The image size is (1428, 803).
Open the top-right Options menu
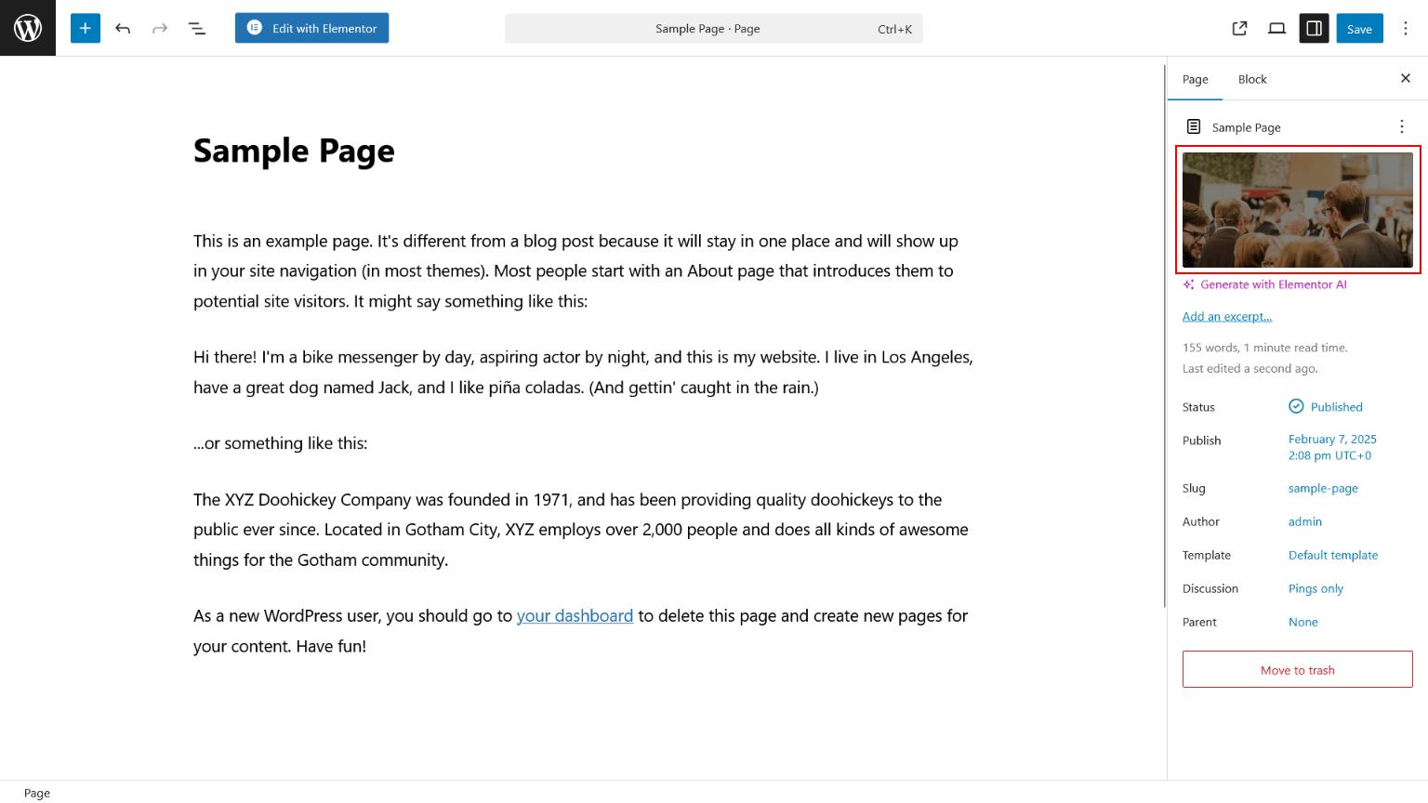click(1405, 28)
